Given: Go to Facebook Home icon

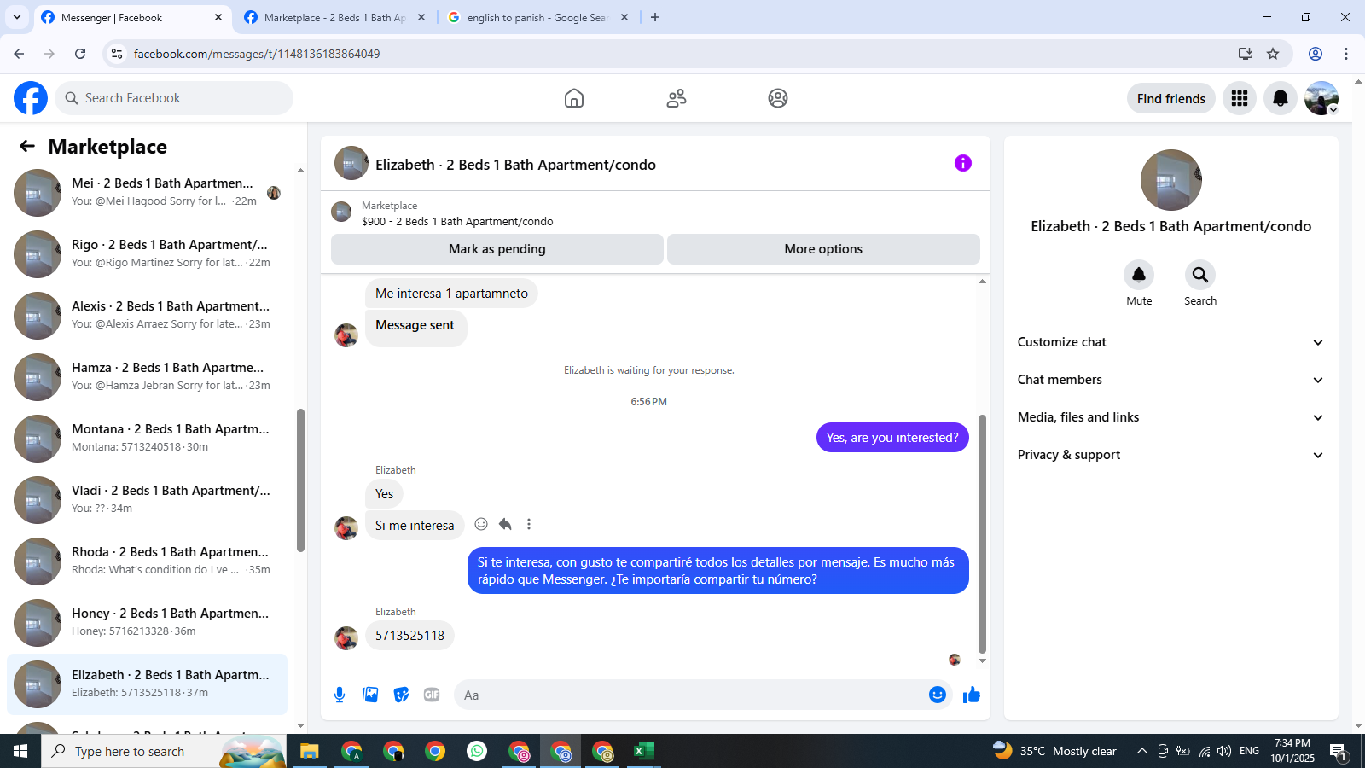Looking at the screenshot, I should [574, 98].
